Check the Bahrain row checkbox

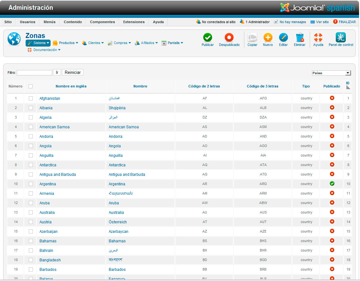pyautogui.click(x=31, y=250)
